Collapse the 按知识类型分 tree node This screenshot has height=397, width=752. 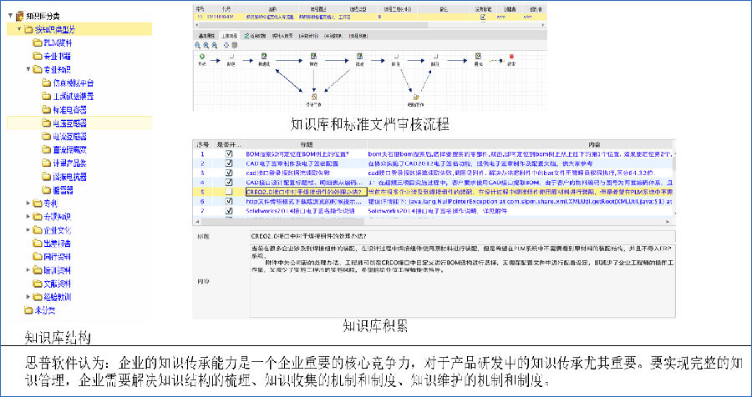coord(20,29)
